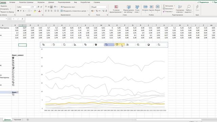This screenshot has height=122, width=217.
Task: Add a new sheet with the plus button
Action: (x=28, y=120)
